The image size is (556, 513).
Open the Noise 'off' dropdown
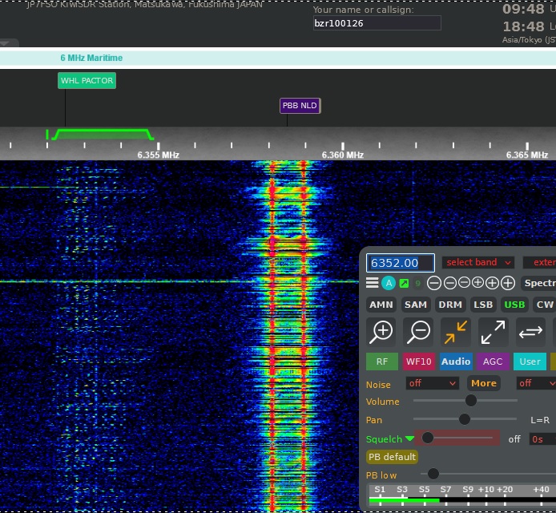(x=432, y=383)
